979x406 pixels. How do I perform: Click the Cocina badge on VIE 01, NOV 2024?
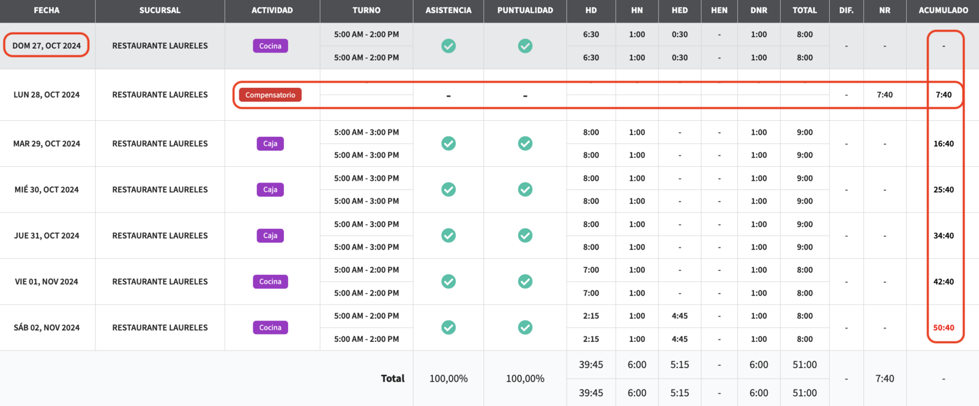270,281
